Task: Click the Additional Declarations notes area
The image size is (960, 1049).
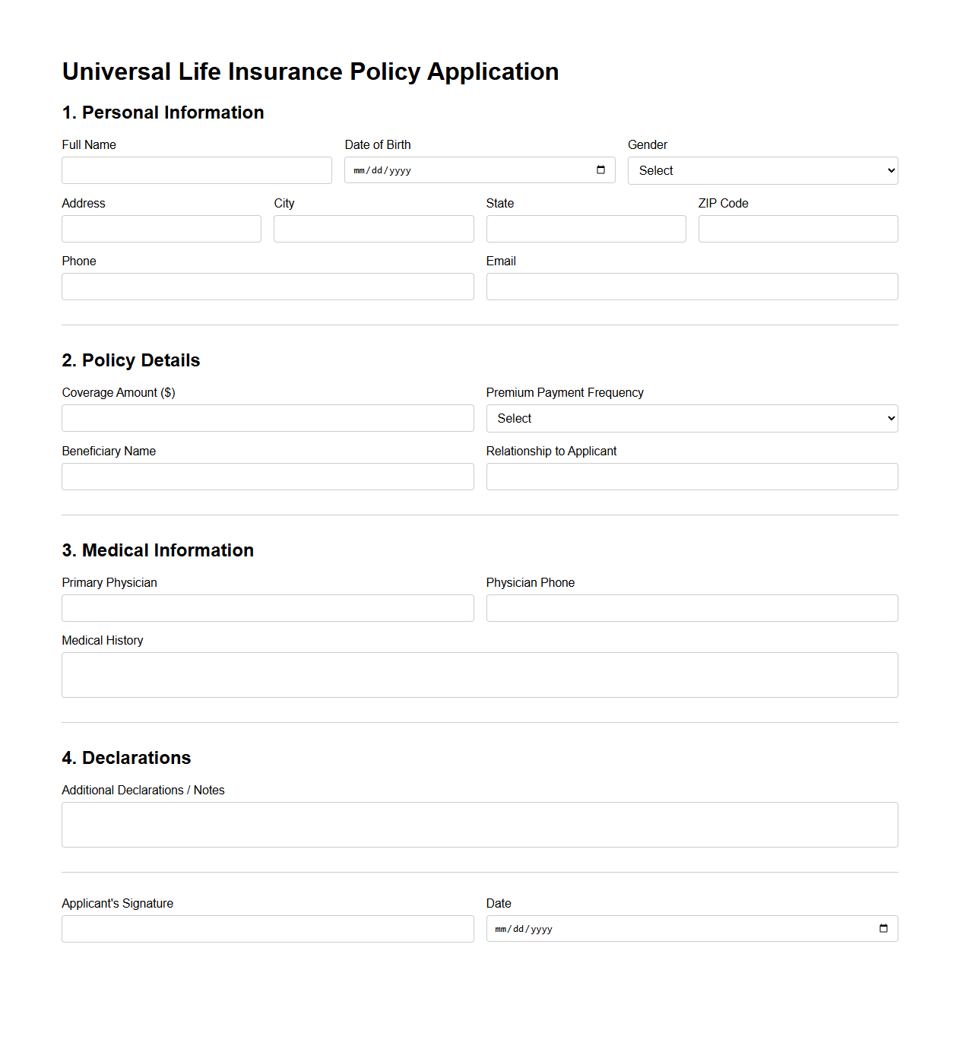Action: (479, 824)
